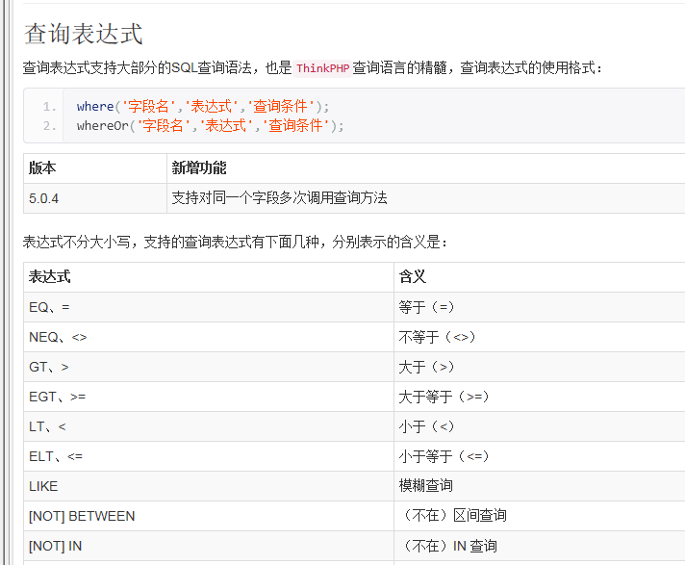Select line number 1 in code block
Screen dimensions: 685x565
49,107
